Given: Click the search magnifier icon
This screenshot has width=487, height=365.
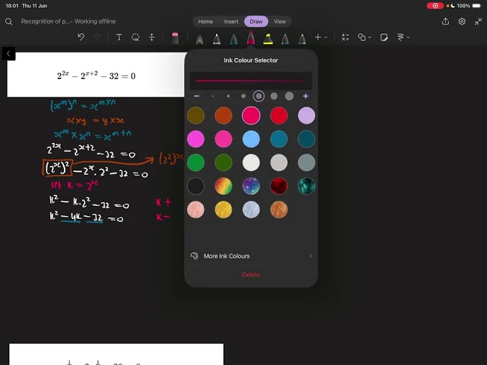Looking at the screenshot, I should 8,21.
